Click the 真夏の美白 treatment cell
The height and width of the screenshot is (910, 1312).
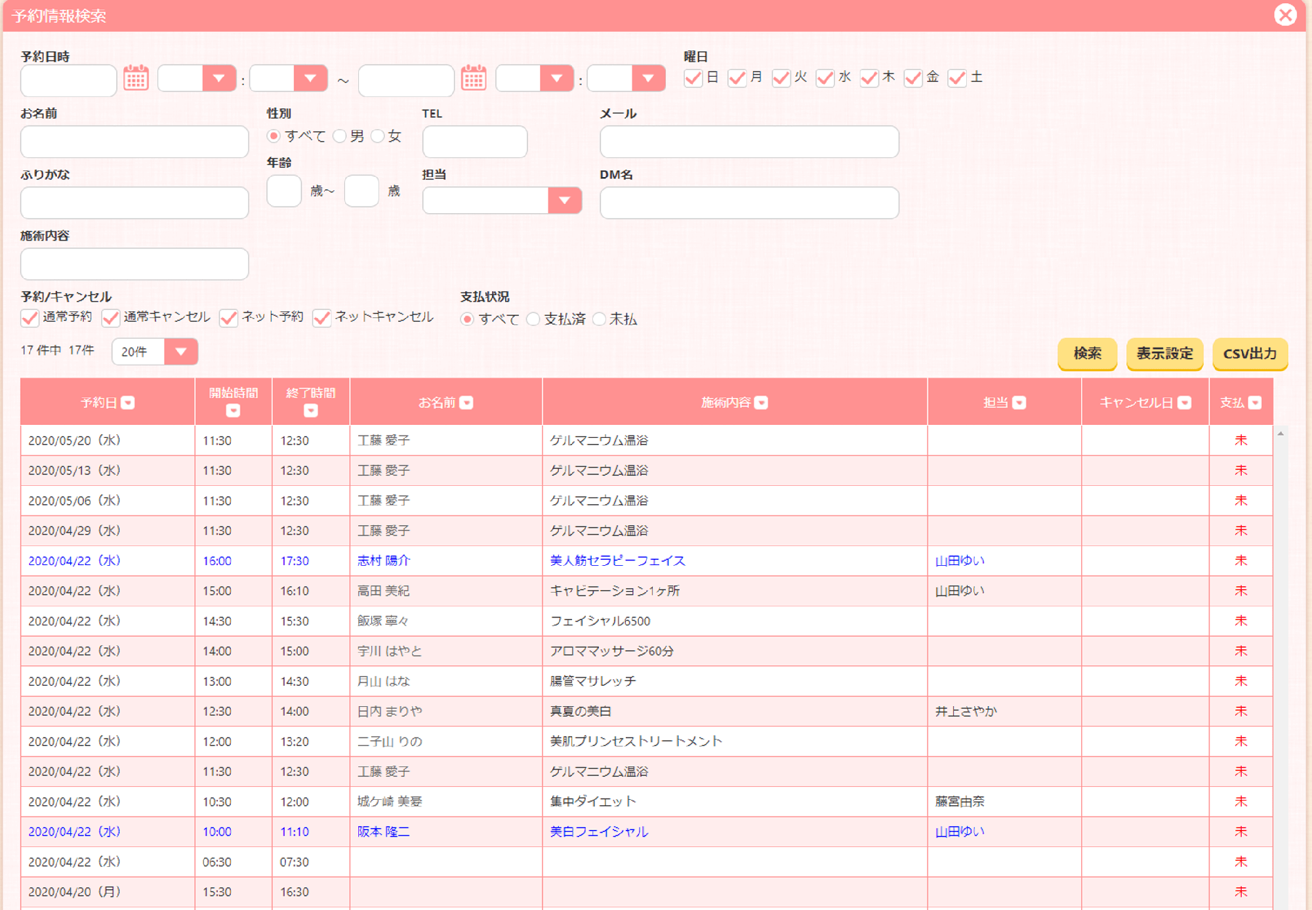735,711
